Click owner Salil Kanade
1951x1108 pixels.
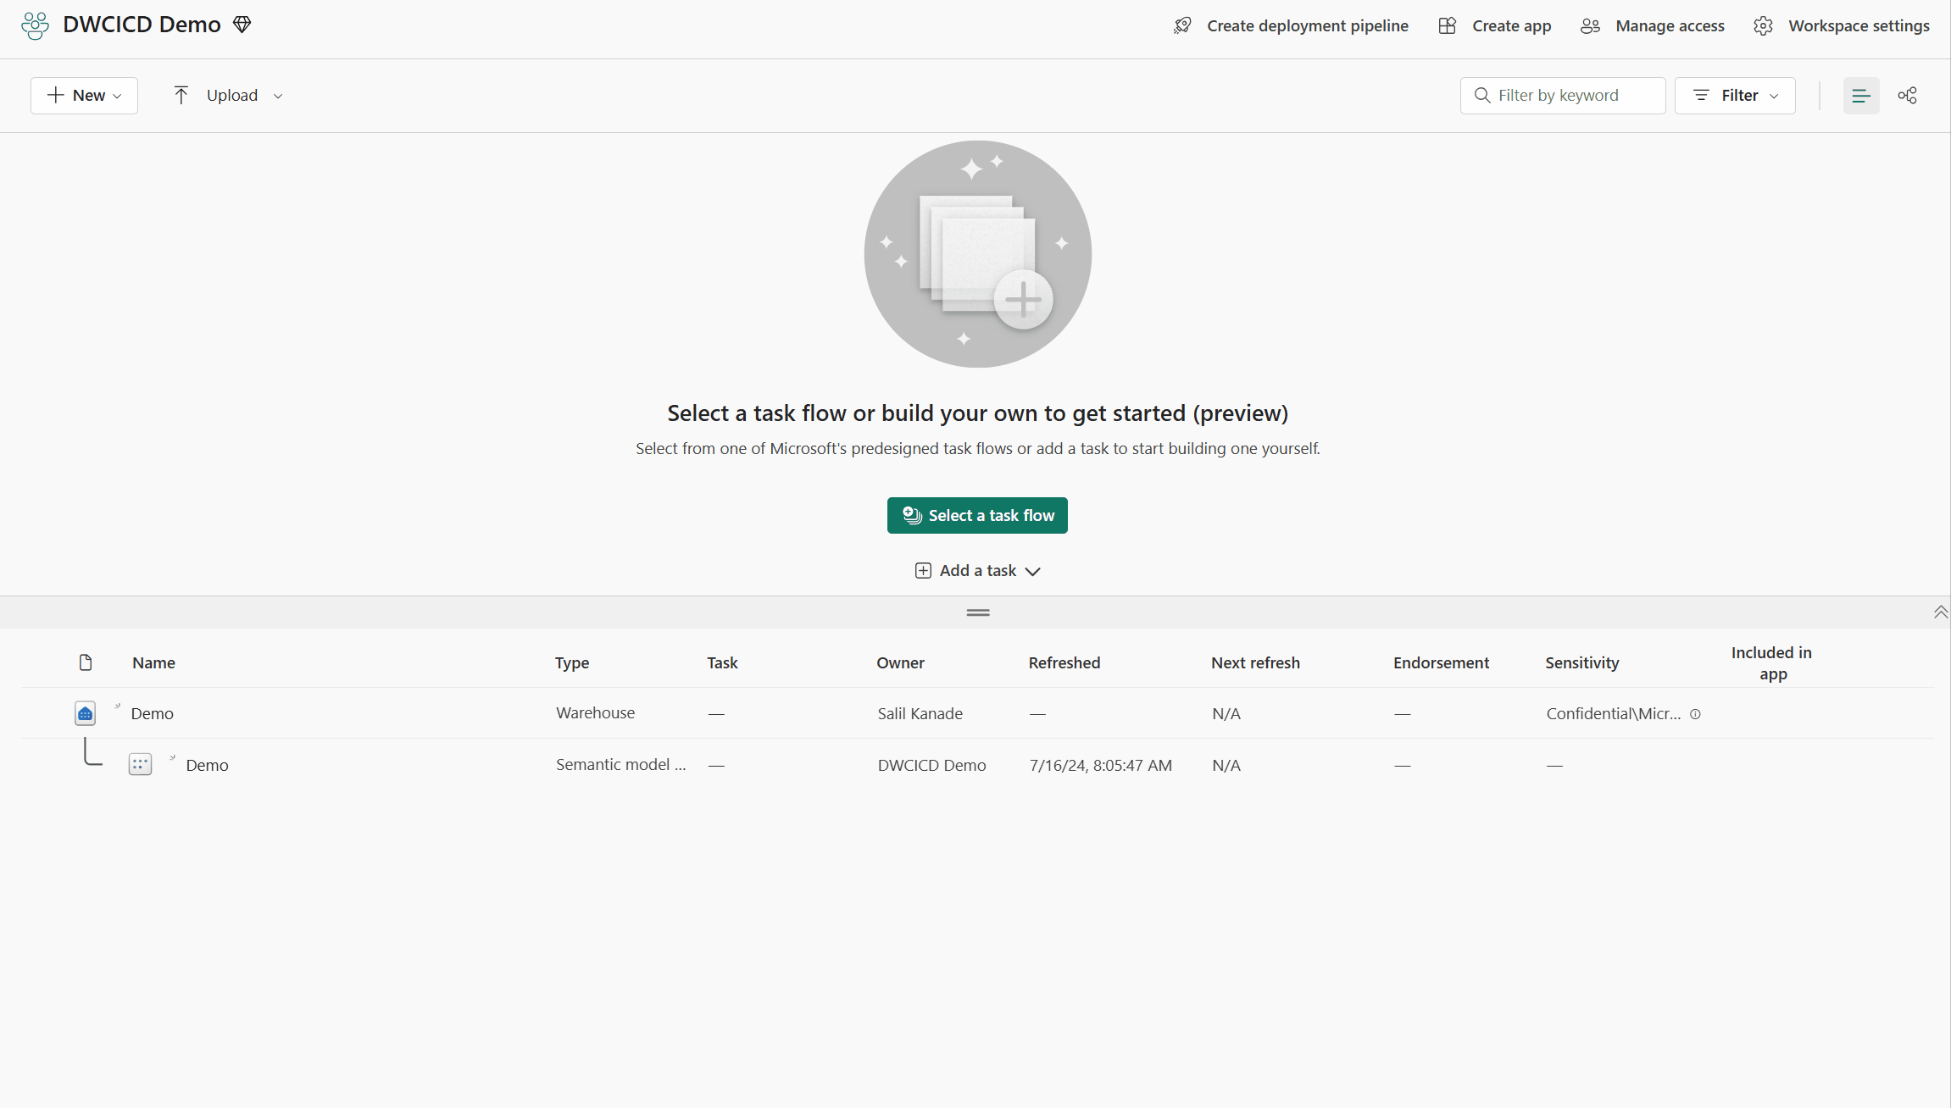920,713
